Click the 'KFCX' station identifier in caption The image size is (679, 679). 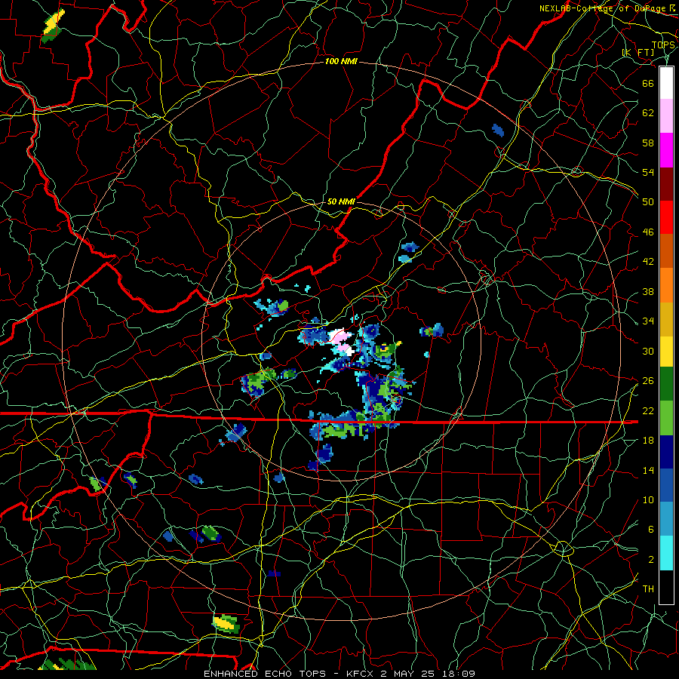(x=361, y=674)
